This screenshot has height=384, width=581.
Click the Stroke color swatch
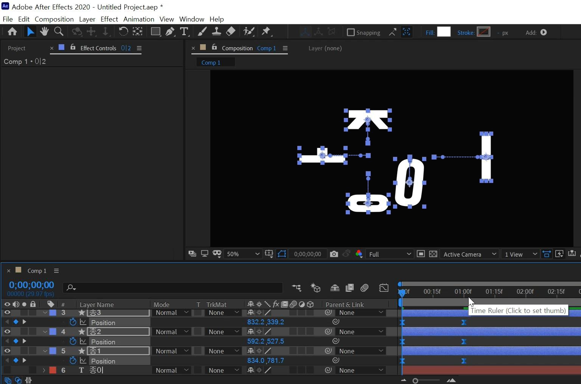(x=483, y=32)
